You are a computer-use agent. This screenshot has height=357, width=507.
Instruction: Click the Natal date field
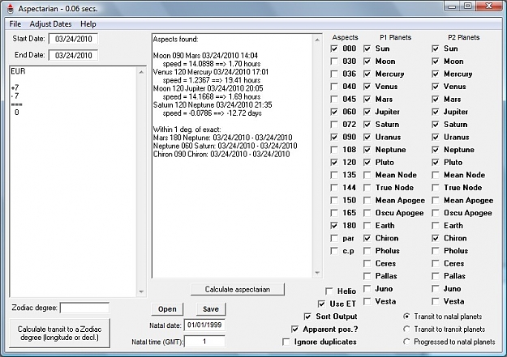pyautogui.click(x=204, y=325)
